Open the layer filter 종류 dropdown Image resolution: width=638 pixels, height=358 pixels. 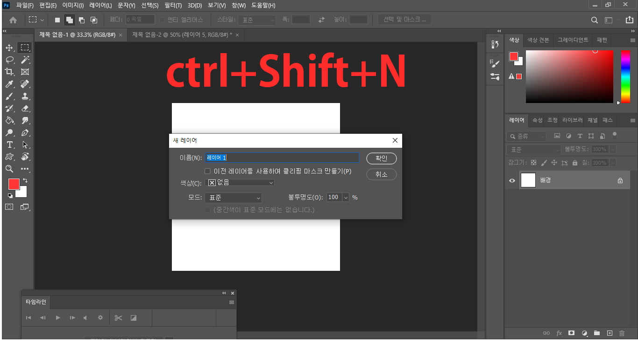coord(526,136)
